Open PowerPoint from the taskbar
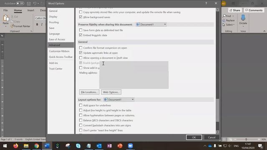Image resolution: width=267 pixels, height=150 pixels. [120, 146]
